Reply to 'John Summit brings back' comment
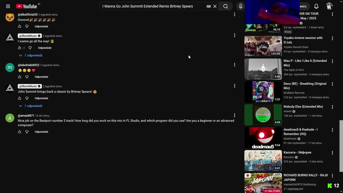Viewport: 343px width, 193px height. coord(42,98)
